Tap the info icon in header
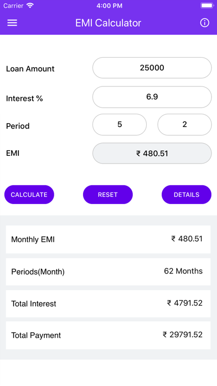The height and width of the screenshot is (386, 217). pyautogui.click(x=204, y=23)
